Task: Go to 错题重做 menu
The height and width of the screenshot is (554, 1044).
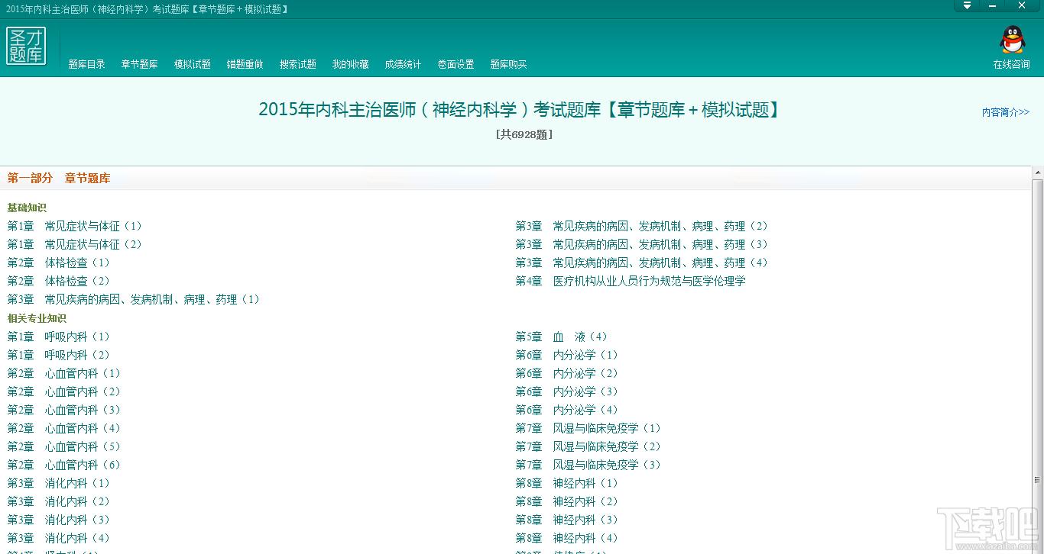Action: (x=245, y=64)
